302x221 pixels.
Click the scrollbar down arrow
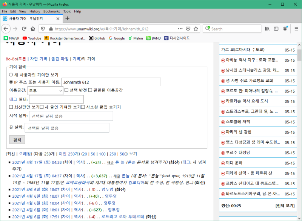click(299, 218)
